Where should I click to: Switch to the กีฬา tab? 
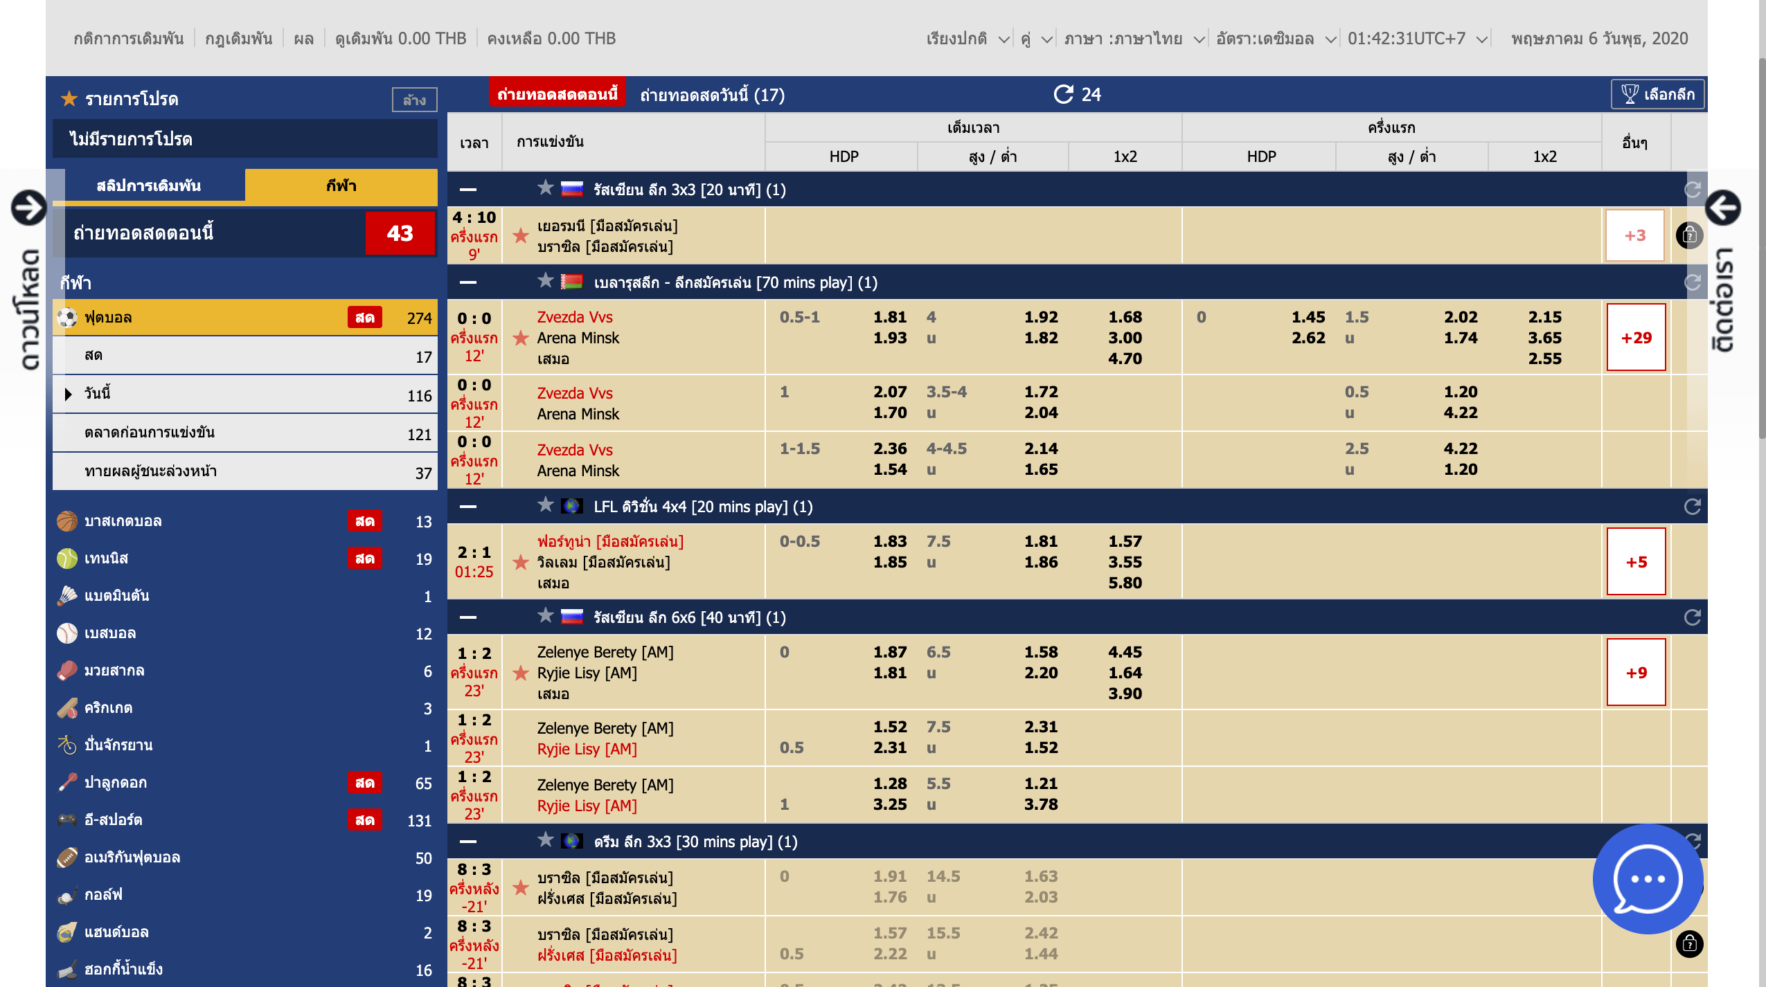point(341,185)
